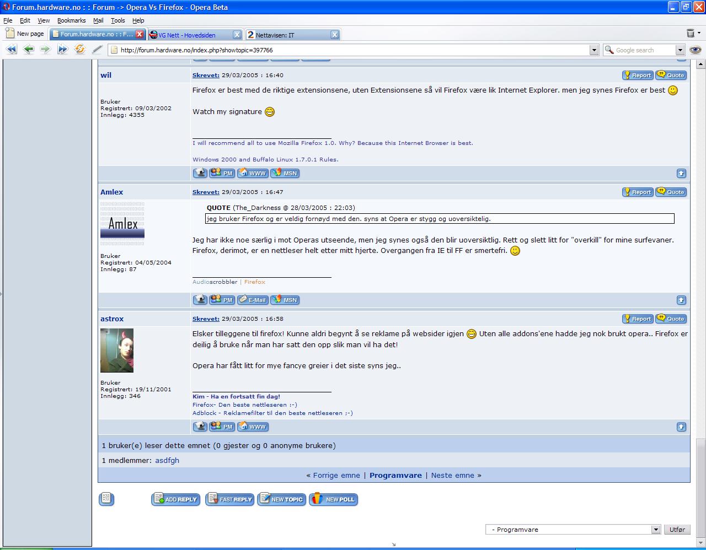Image resolution: width=706 pixels, height=550 pixels.
Task: Quote Amlex's post
Action: (671, 192)
